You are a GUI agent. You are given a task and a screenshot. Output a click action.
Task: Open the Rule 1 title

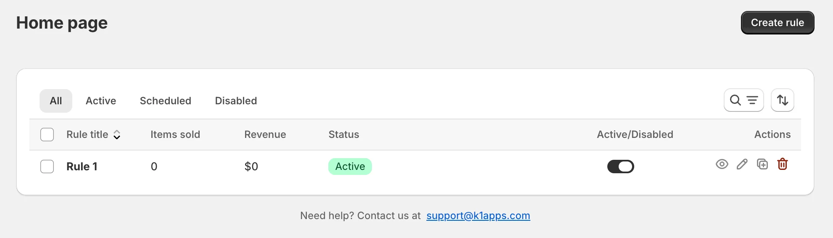click(82, 167)
